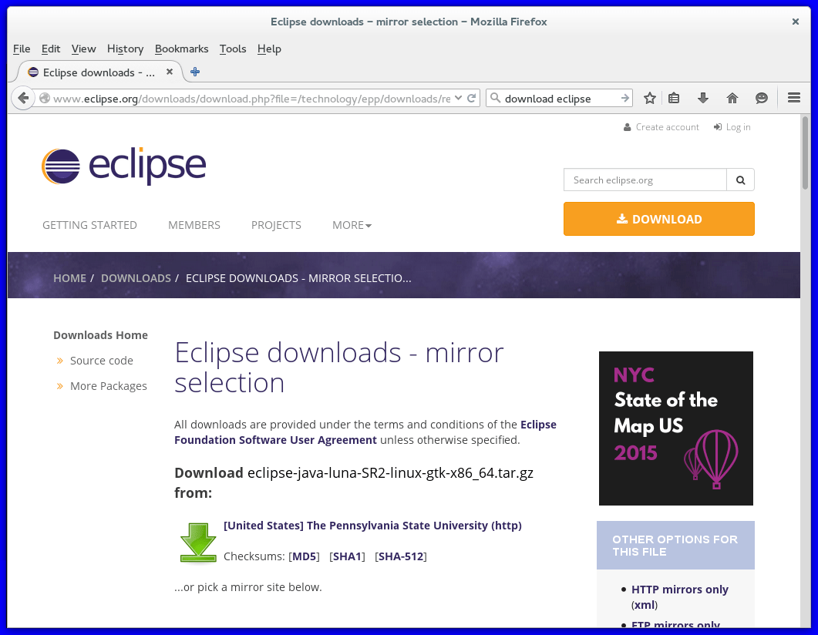The image size is (818, 635).
Task: Click the browser back arrow button
Action: [x=22, y=98]
